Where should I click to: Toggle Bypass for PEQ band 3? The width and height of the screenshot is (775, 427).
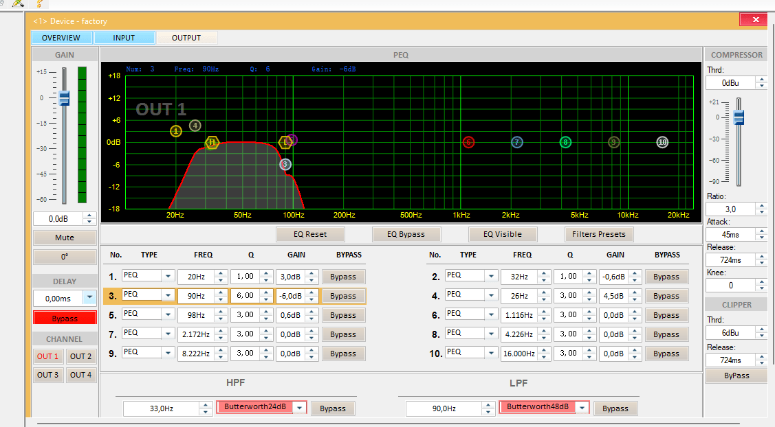pos(344,296)
